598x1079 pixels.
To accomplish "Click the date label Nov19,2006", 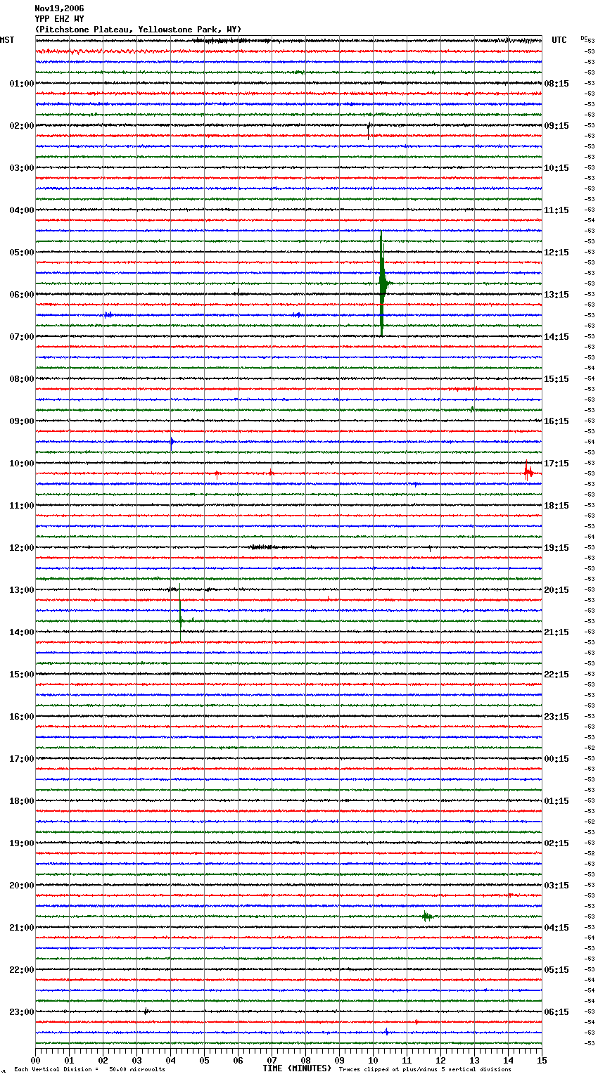I will (x=59, y=8).
